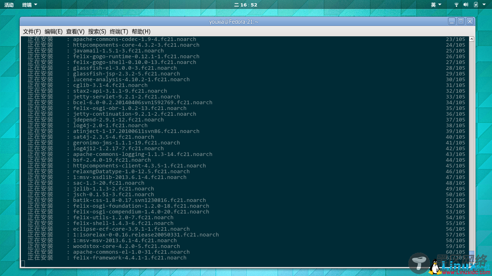Select text jsch-0.1.51-3.fc21.noarch

[113, 194]
